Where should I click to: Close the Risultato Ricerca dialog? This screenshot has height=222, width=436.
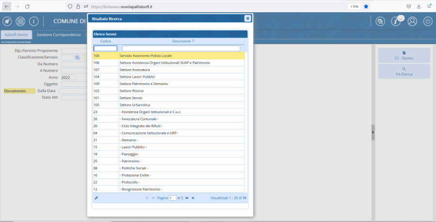(248, 18)
